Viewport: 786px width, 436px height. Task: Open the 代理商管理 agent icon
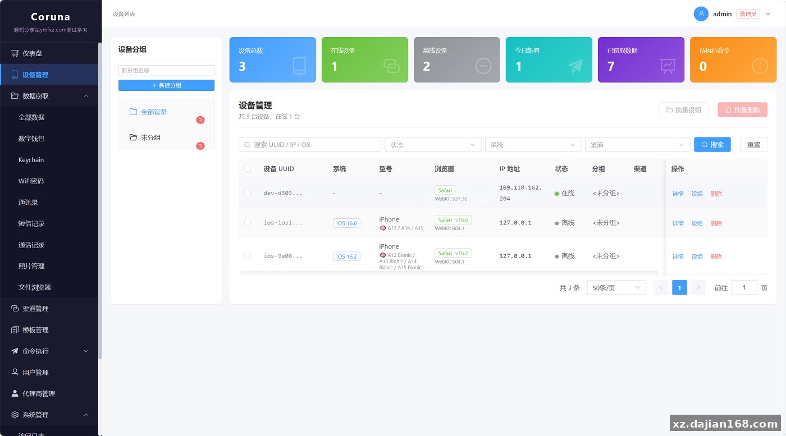pos(15,393)
